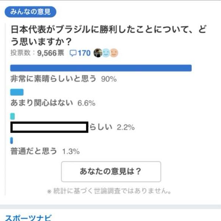The width and height of the screenshot is (221, 221).
Task: Tap the blue smiley face avatar
Action: click(x=106, y=53)
